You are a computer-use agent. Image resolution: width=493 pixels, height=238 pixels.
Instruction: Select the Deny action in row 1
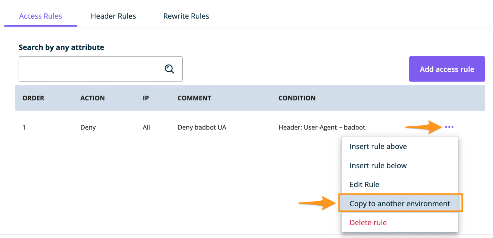click(x=88, y=127)
